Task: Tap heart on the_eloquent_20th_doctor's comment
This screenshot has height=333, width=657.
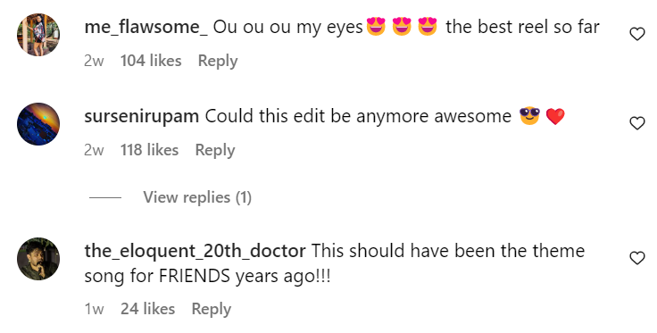Action: click(636, 258)
